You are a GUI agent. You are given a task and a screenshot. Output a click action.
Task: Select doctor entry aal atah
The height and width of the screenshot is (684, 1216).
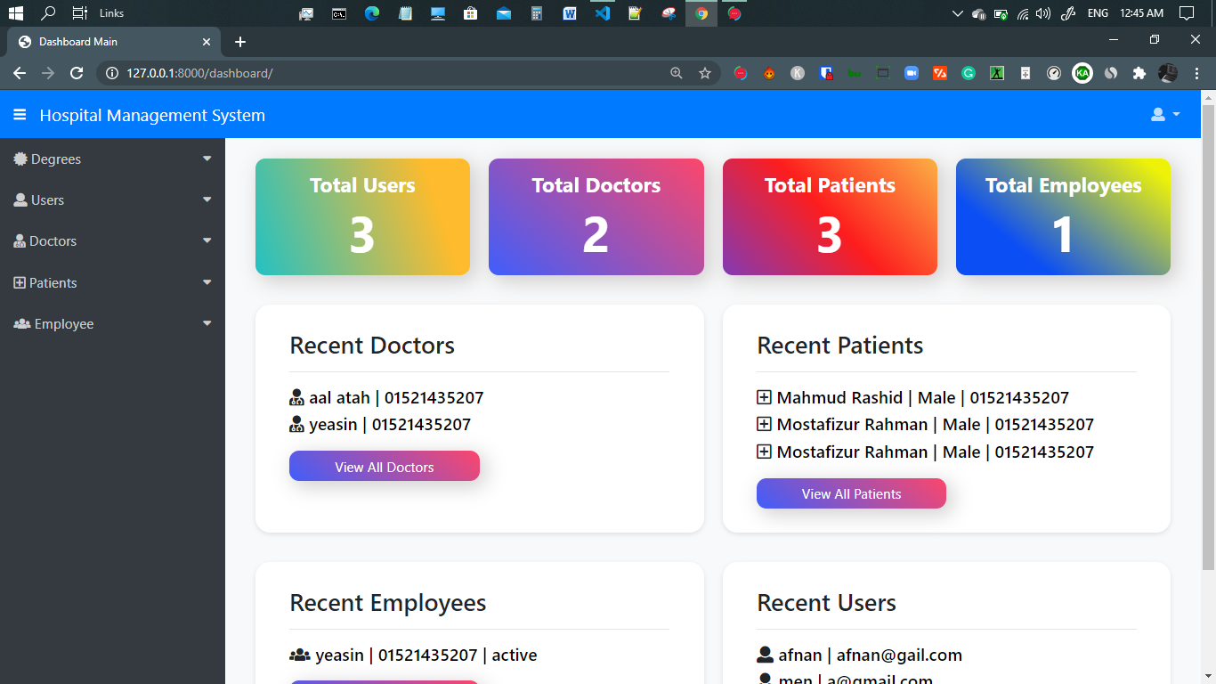click(386, 398)
